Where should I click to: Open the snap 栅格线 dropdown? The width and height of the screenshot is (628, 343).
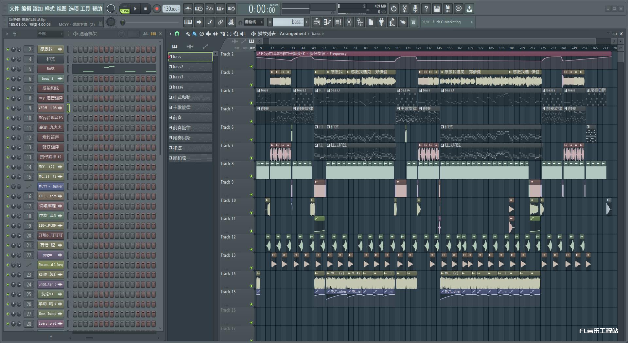[x=254, y=22]
